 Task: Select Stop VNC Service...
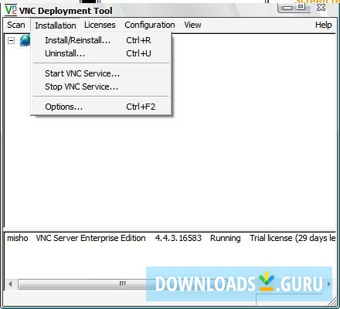pyautogui.click(x=101, y=87)
